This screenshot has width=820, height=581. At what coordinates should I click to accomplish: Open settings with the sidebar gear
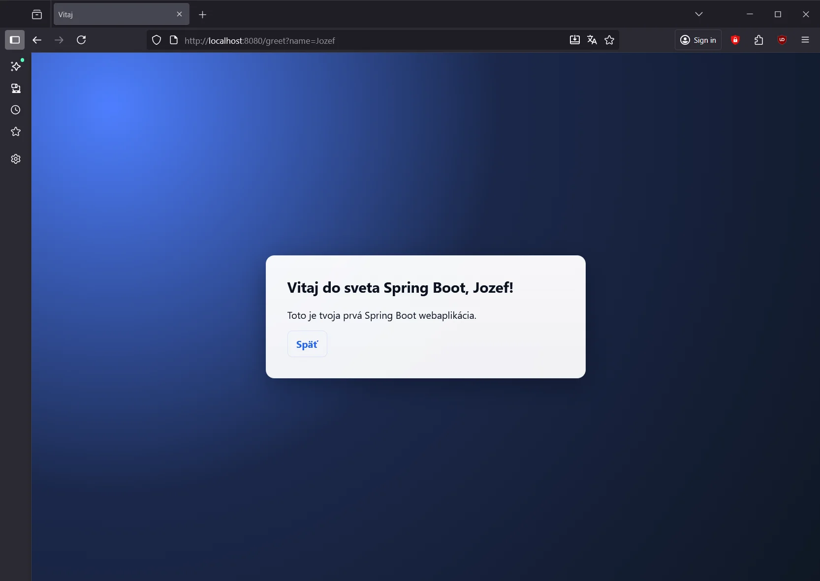click(x=15, y=158)
